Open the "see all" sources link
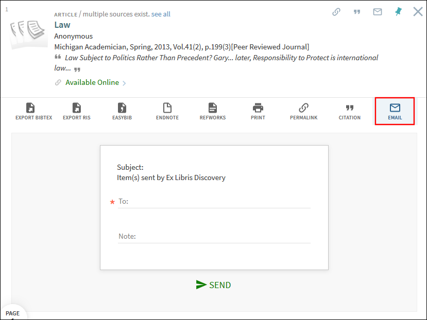Image resolution: width=427 pixels, height=320 pixels. [x=161, y=14]
